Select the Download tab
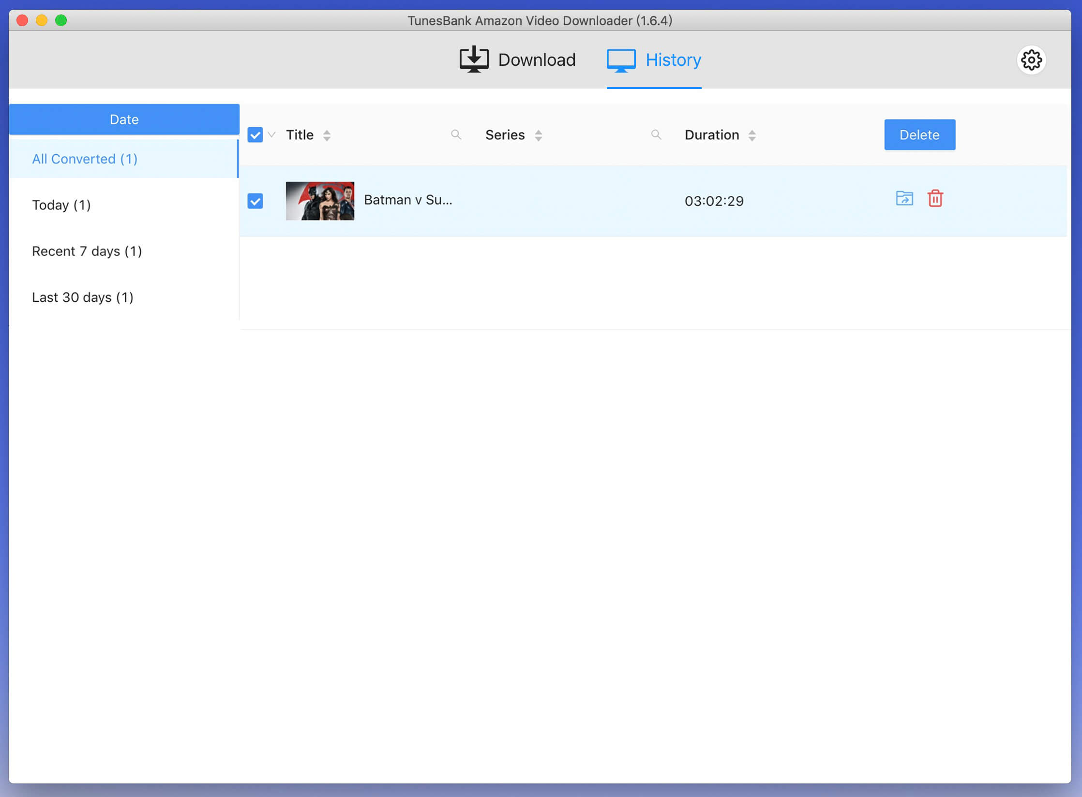 (516, 59)
